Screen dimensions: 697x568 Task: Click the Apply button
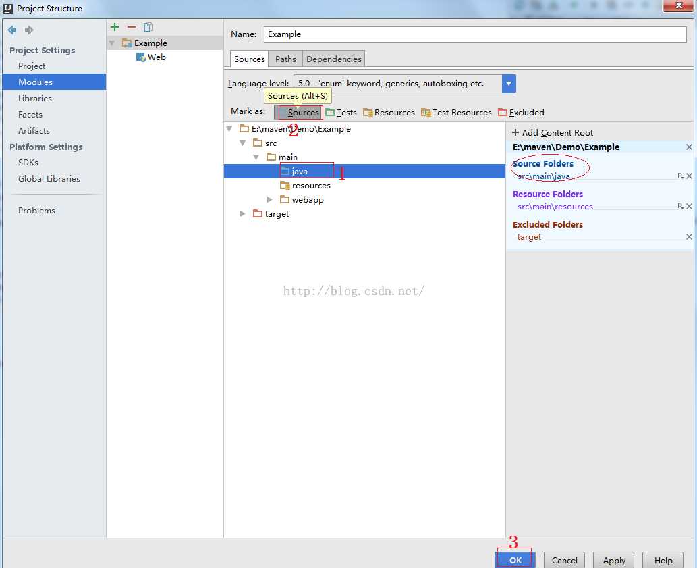tap(614, 560)
